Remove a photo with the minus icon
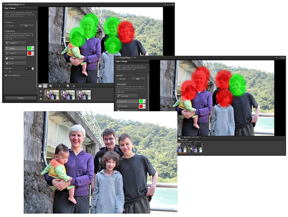Viewport: 288px width, 217px height. tap(41, 95)
